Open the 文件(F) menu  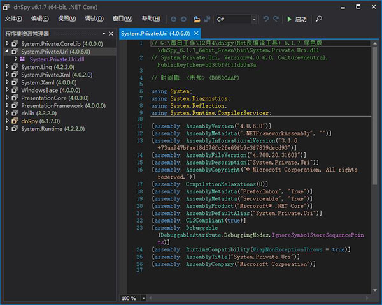(13, 19)
